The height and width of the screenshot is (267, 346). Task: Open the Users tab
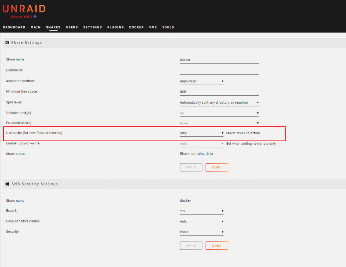tap(72, 27)
